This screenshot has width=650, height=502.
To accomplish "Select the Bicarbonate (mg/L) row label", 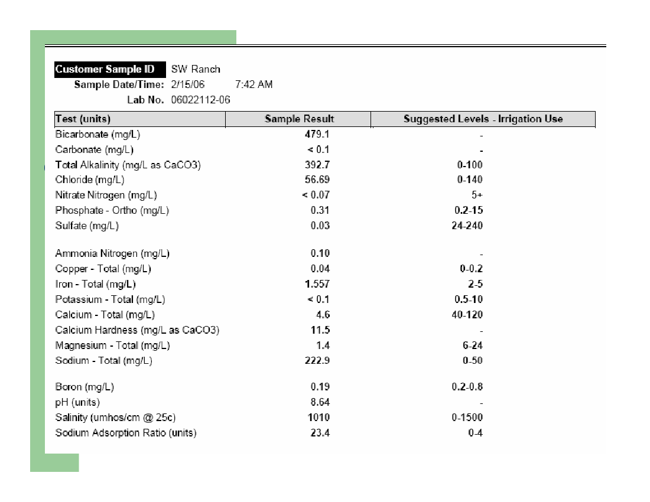I will pyautogui.click(x=98, y=134).
